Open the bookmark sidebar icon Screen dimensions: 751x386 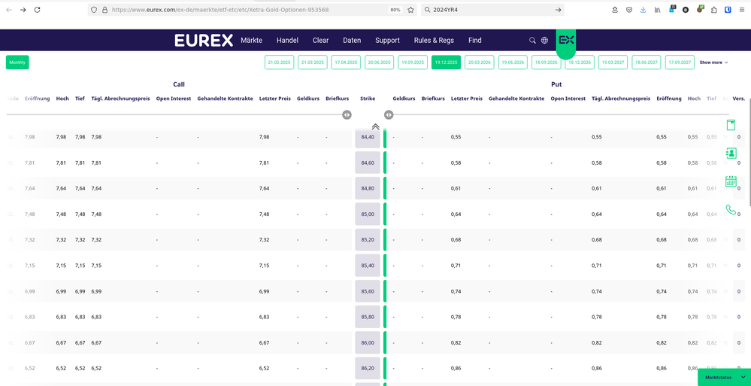pyautogui.click(x=731, y=125)
